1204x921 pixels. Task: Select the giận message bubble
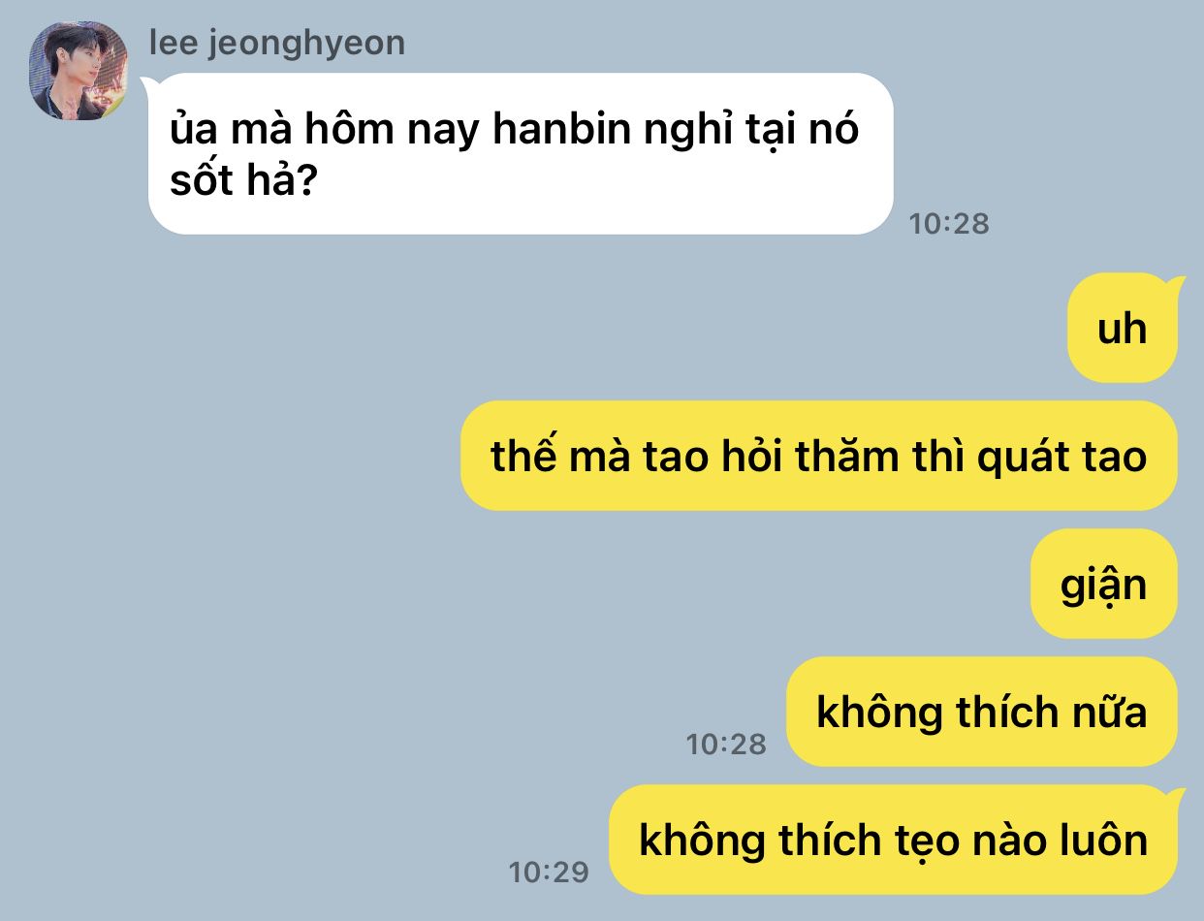click(x=1103, y=584)
